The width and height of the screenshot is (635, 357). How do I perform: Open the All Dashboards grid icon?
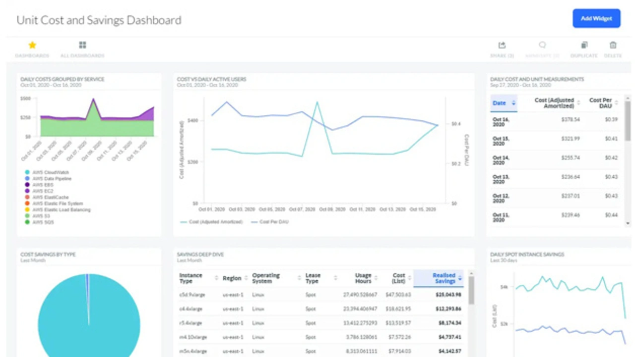82,46
